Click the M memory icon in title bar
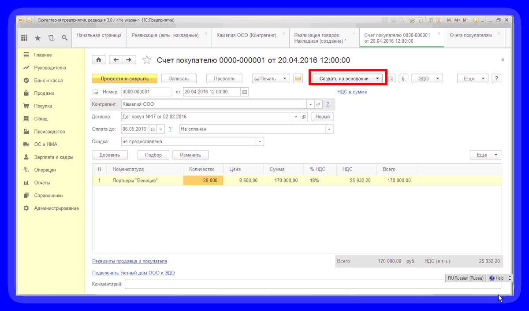This screenshot has height=311, width=529. pyautogui.click(x=448, y=20)
